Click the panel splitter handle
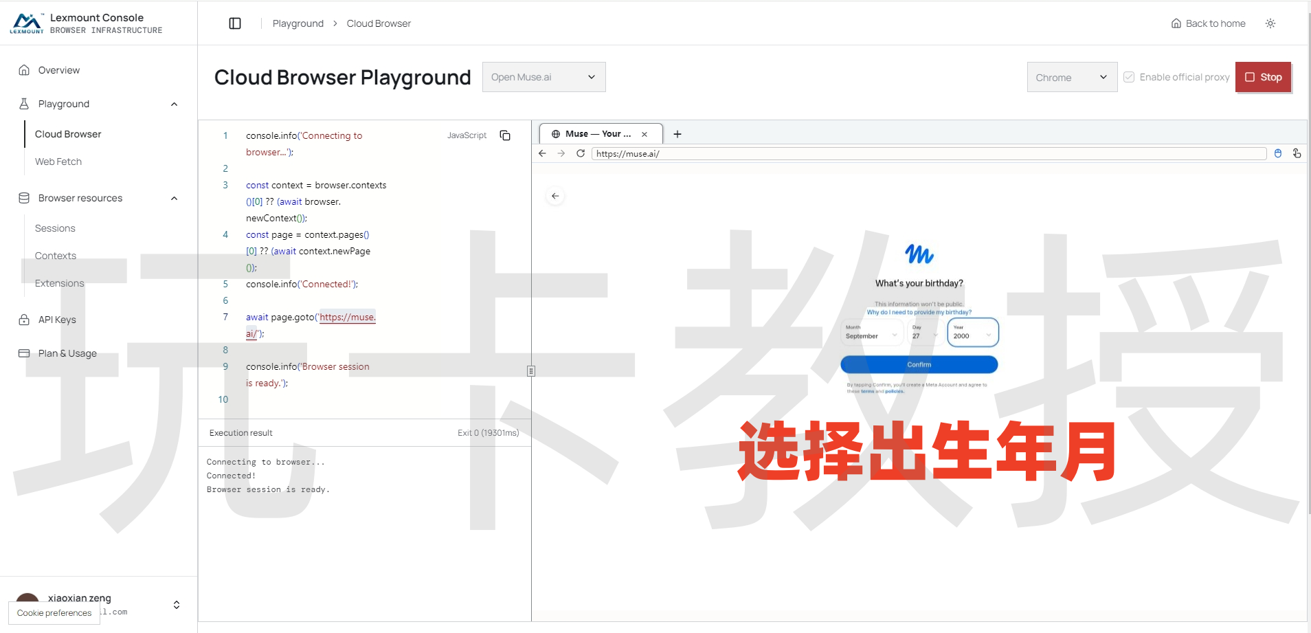This screenshot has height=633, width=1311. point(531,371)
